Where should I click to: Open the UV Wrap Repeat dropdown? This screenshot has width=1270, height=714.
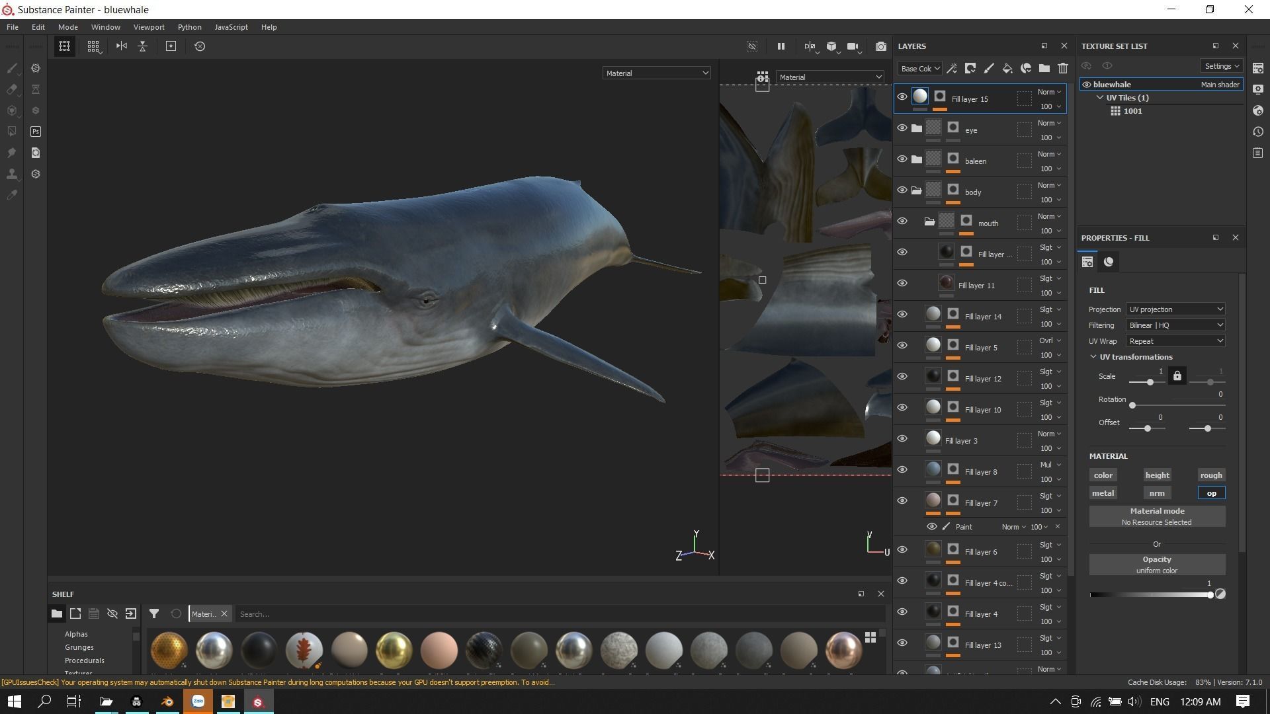(1175, 341)
